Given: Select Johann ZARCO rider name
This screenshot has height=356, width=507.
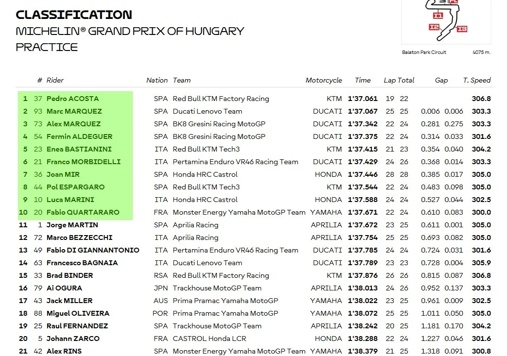Looking at the screenshot, I should tap(73, 339).
